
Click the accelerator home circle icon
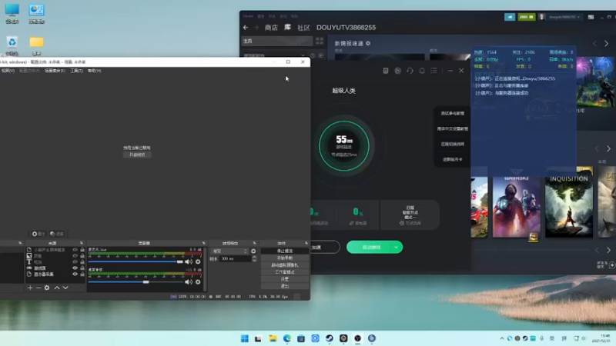pos(397,71)
